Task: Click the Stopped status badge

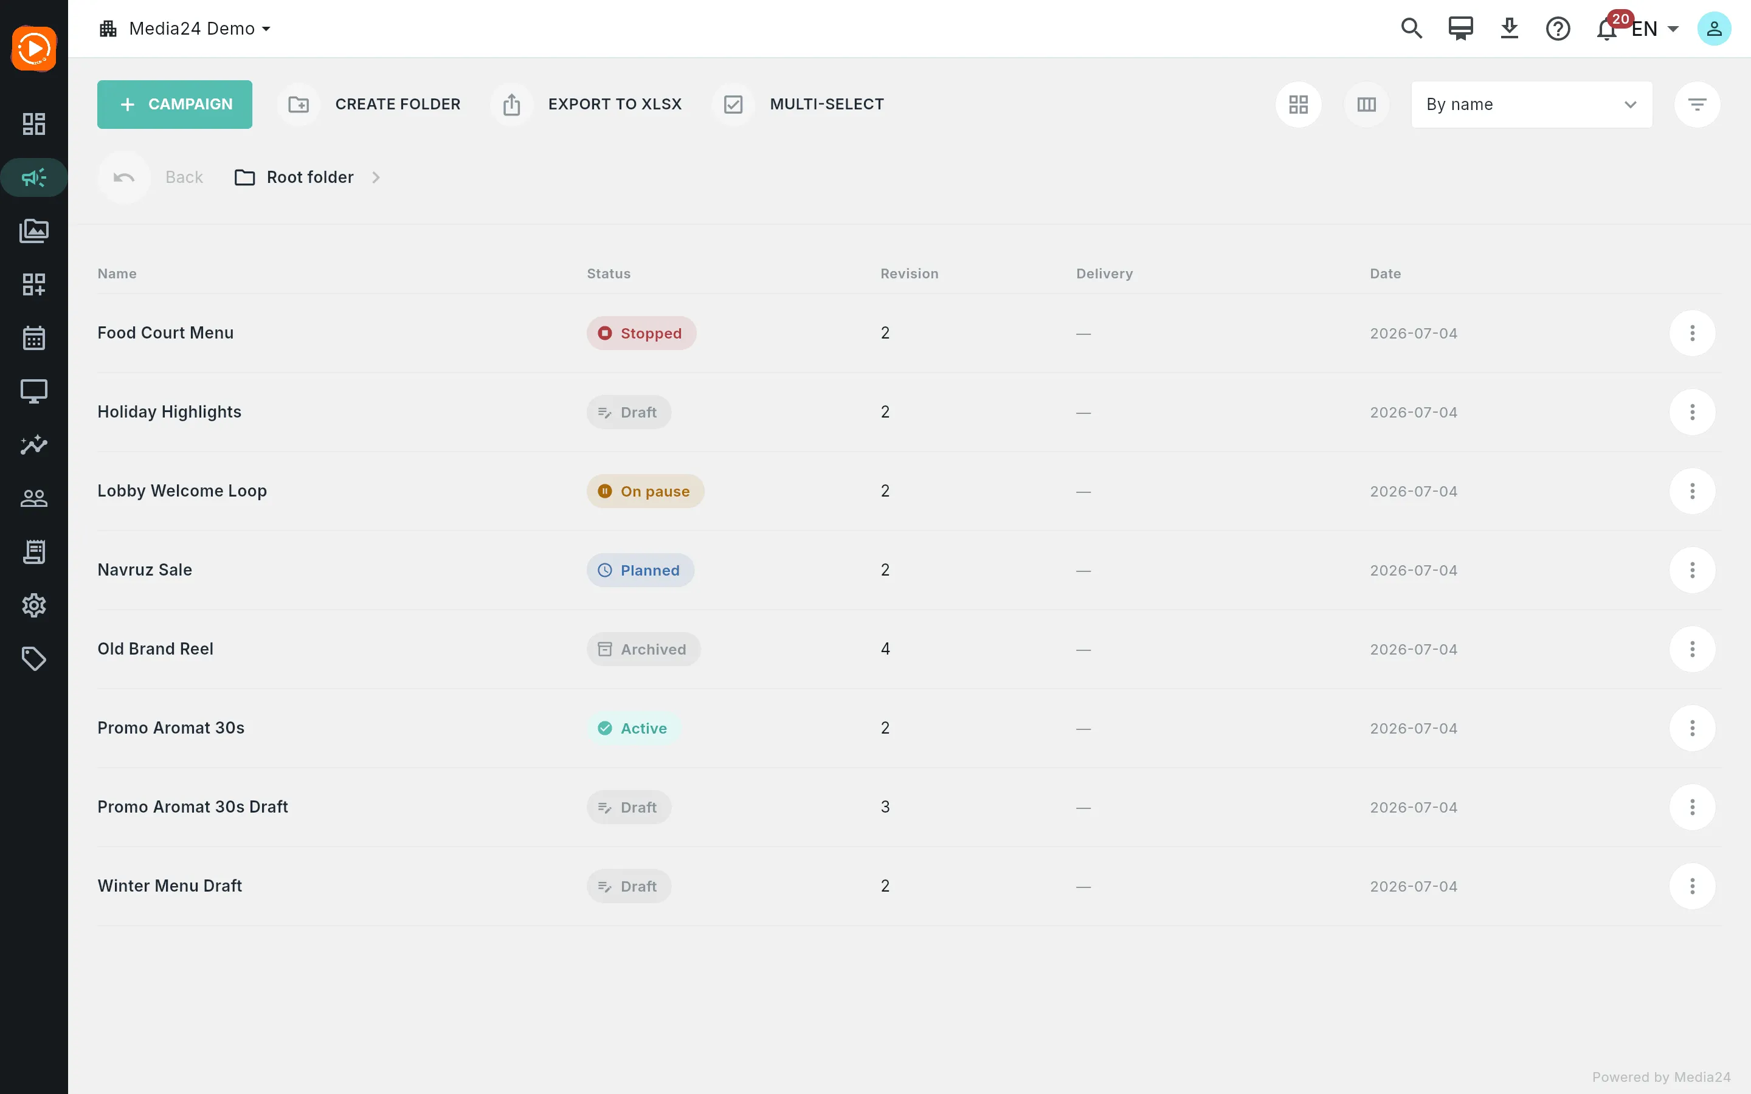Action: 641,333
